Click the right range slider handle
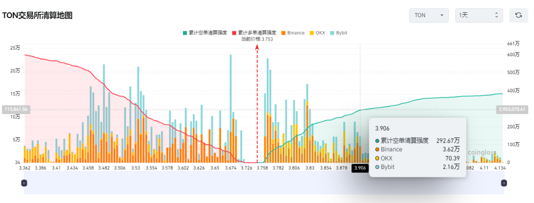The image size is (534, 203). click(x=504, y=183)
